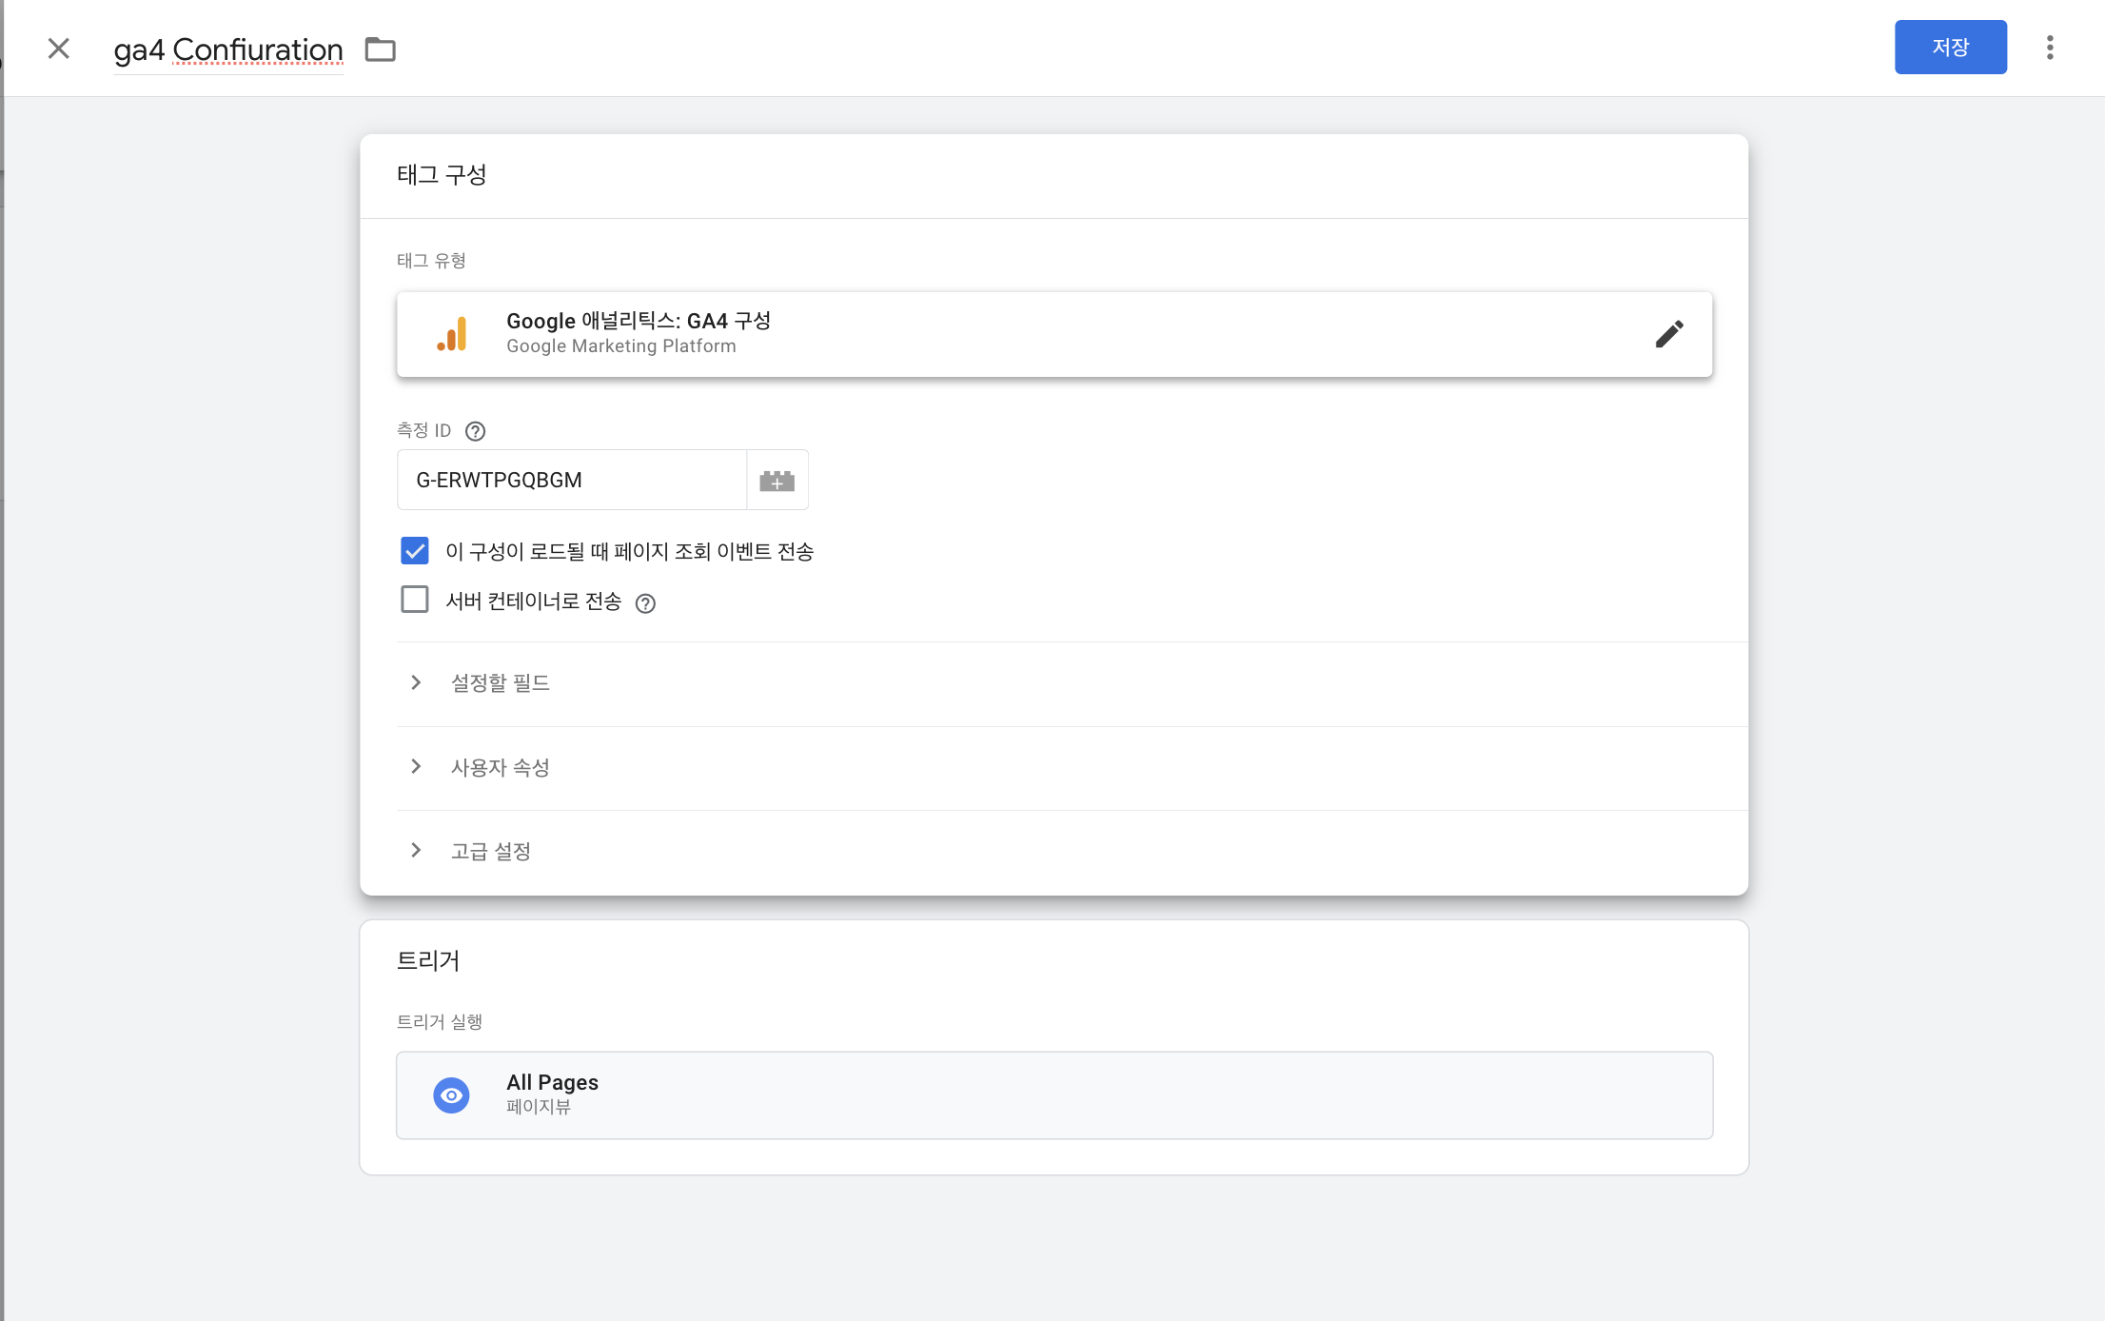Click the 트리거 section heading
The image size is (2105, 1321).
coord(428,961)
